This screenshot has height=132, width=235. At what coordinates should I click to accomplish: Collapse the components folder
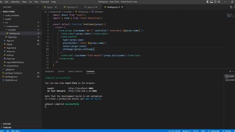[21, 26]
